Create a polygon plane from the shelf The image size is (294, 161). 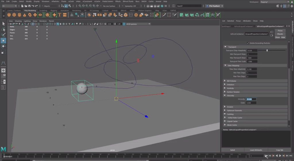click(35, 15)
